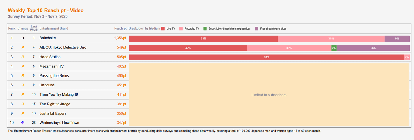Click the 549pt reach value

(x=121, y=48)
